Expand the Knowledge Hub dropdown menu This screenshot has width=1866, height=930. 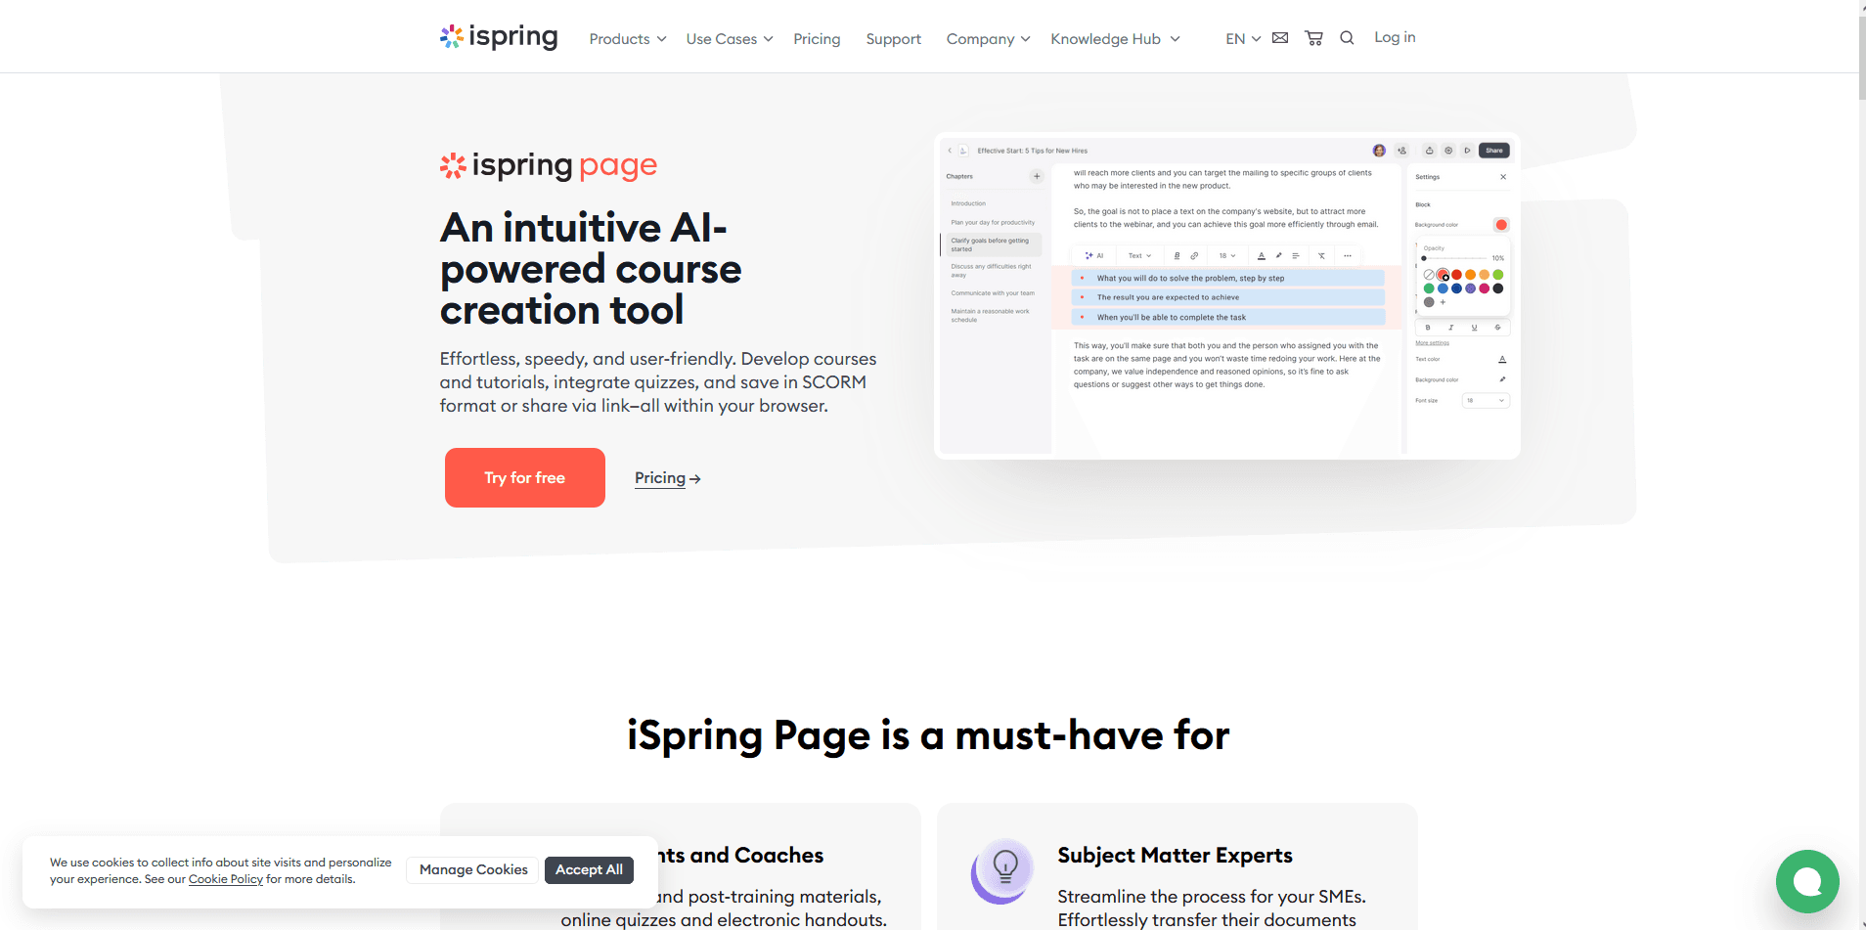(1116, 39)
